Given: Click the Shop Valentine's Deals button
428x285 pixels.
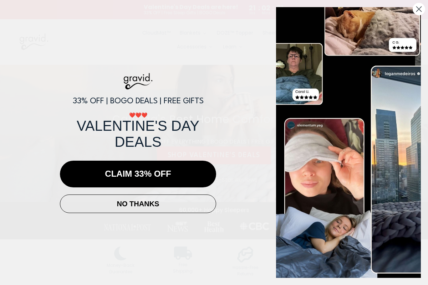Looking at the screenshot, I should click(x=214, y=155).
